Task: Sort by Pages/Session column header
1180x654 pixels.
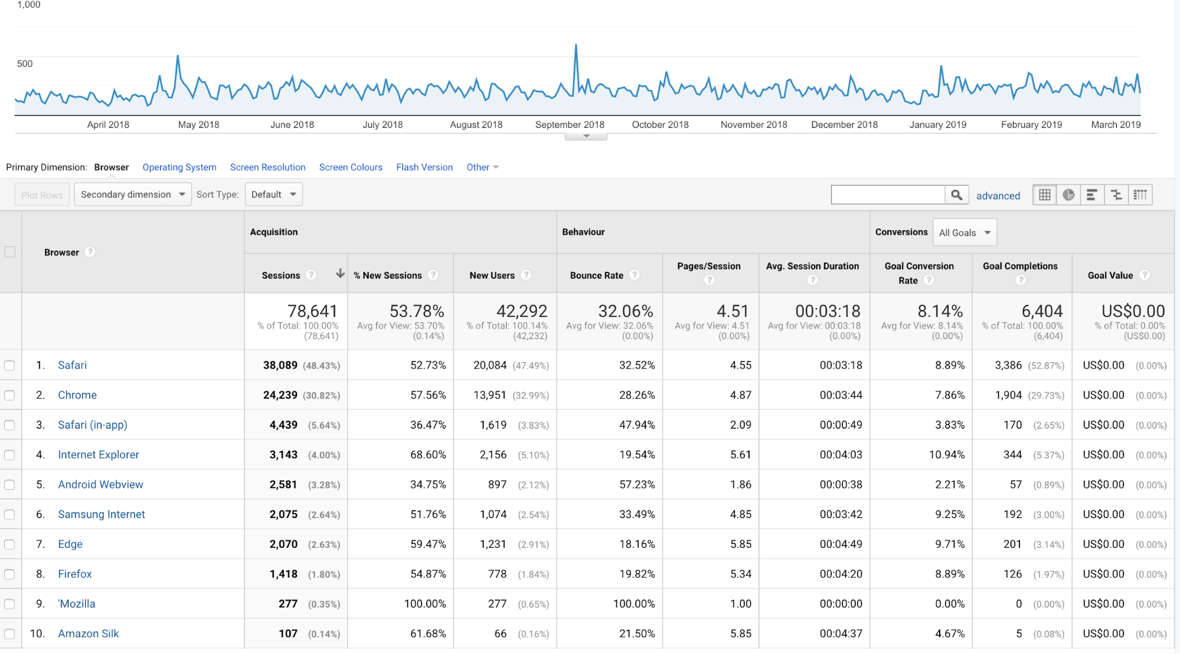Action: click(x=709, y=266)
